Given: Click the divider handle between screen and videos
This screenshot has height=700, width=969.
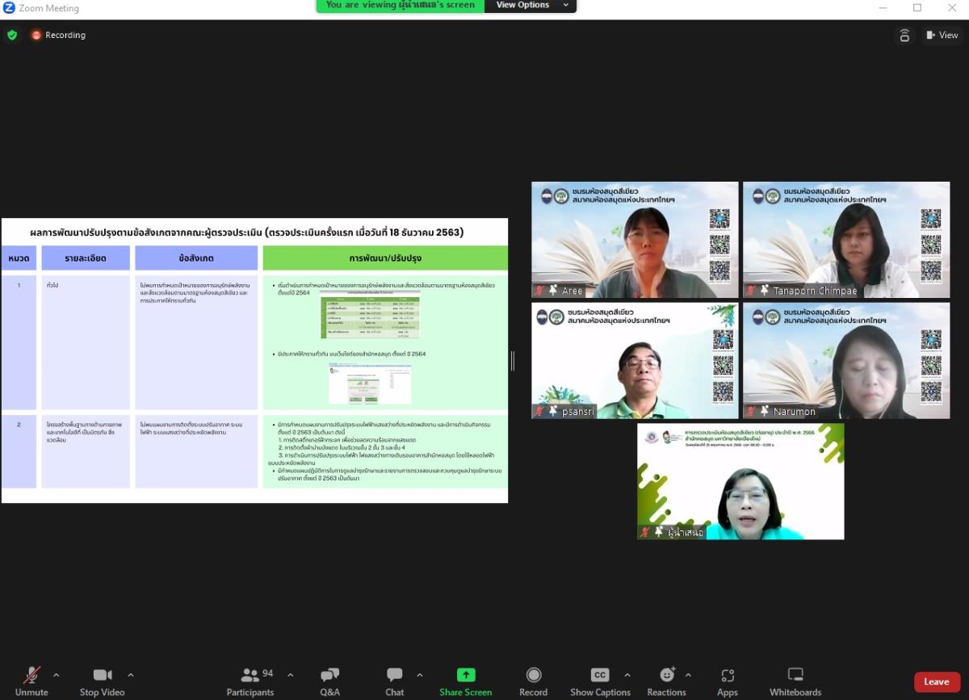Looking at the screenshot, I should tap(513, 361).
